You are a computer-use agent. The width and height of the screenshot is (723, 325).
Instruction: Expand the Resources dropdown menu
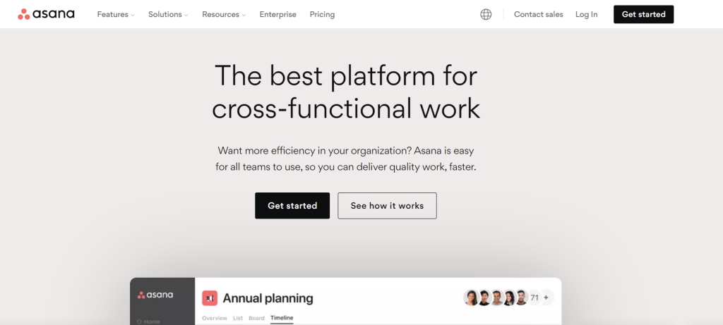[x=224, y=14]
